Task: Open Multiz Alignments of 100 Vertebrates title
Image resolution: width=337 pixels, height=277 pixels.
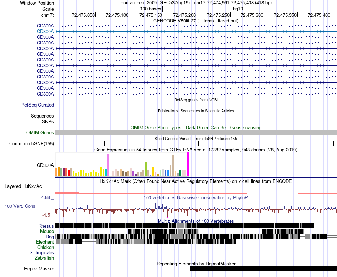Action: pos(196,221)
